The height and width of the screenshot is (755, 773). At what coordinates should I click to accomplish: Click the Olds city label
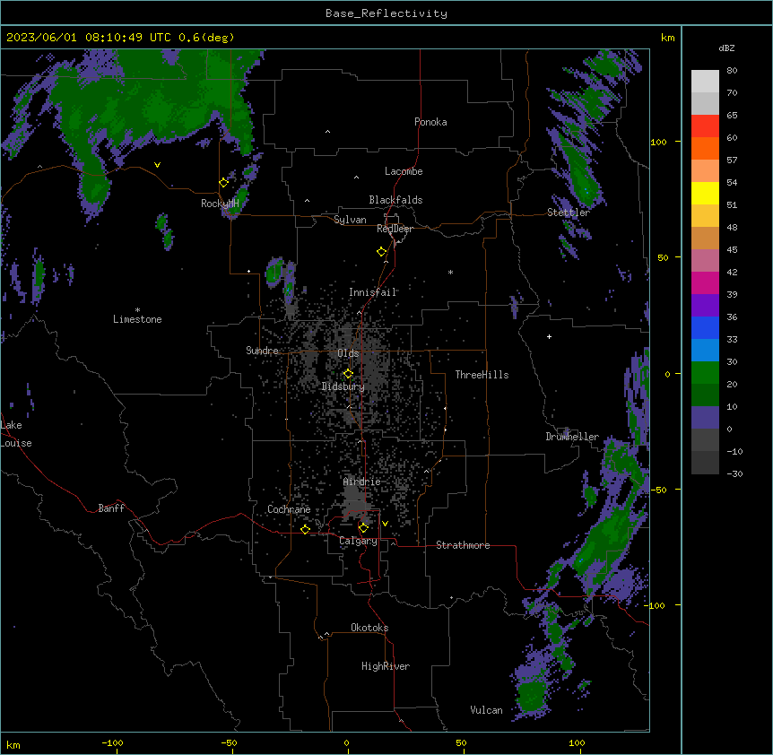[x=348, y=353]
